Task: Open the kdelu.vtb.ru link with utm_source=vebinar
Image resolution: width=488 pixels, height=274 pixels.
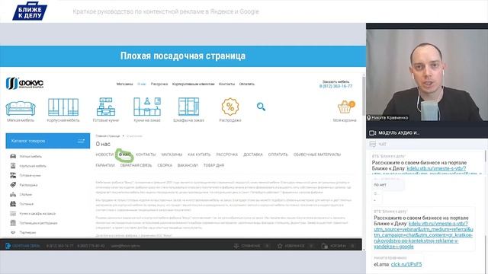Action: pyautogui.click(x=423, y=235)
